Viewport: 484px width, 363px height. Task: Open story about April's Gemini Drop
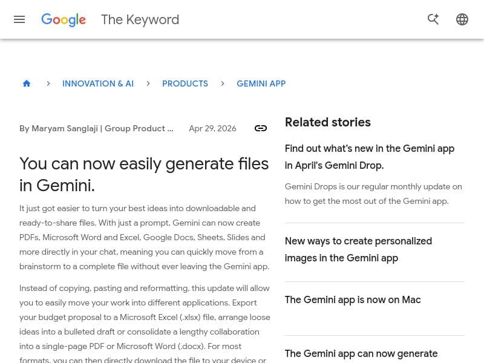[370, 157]
